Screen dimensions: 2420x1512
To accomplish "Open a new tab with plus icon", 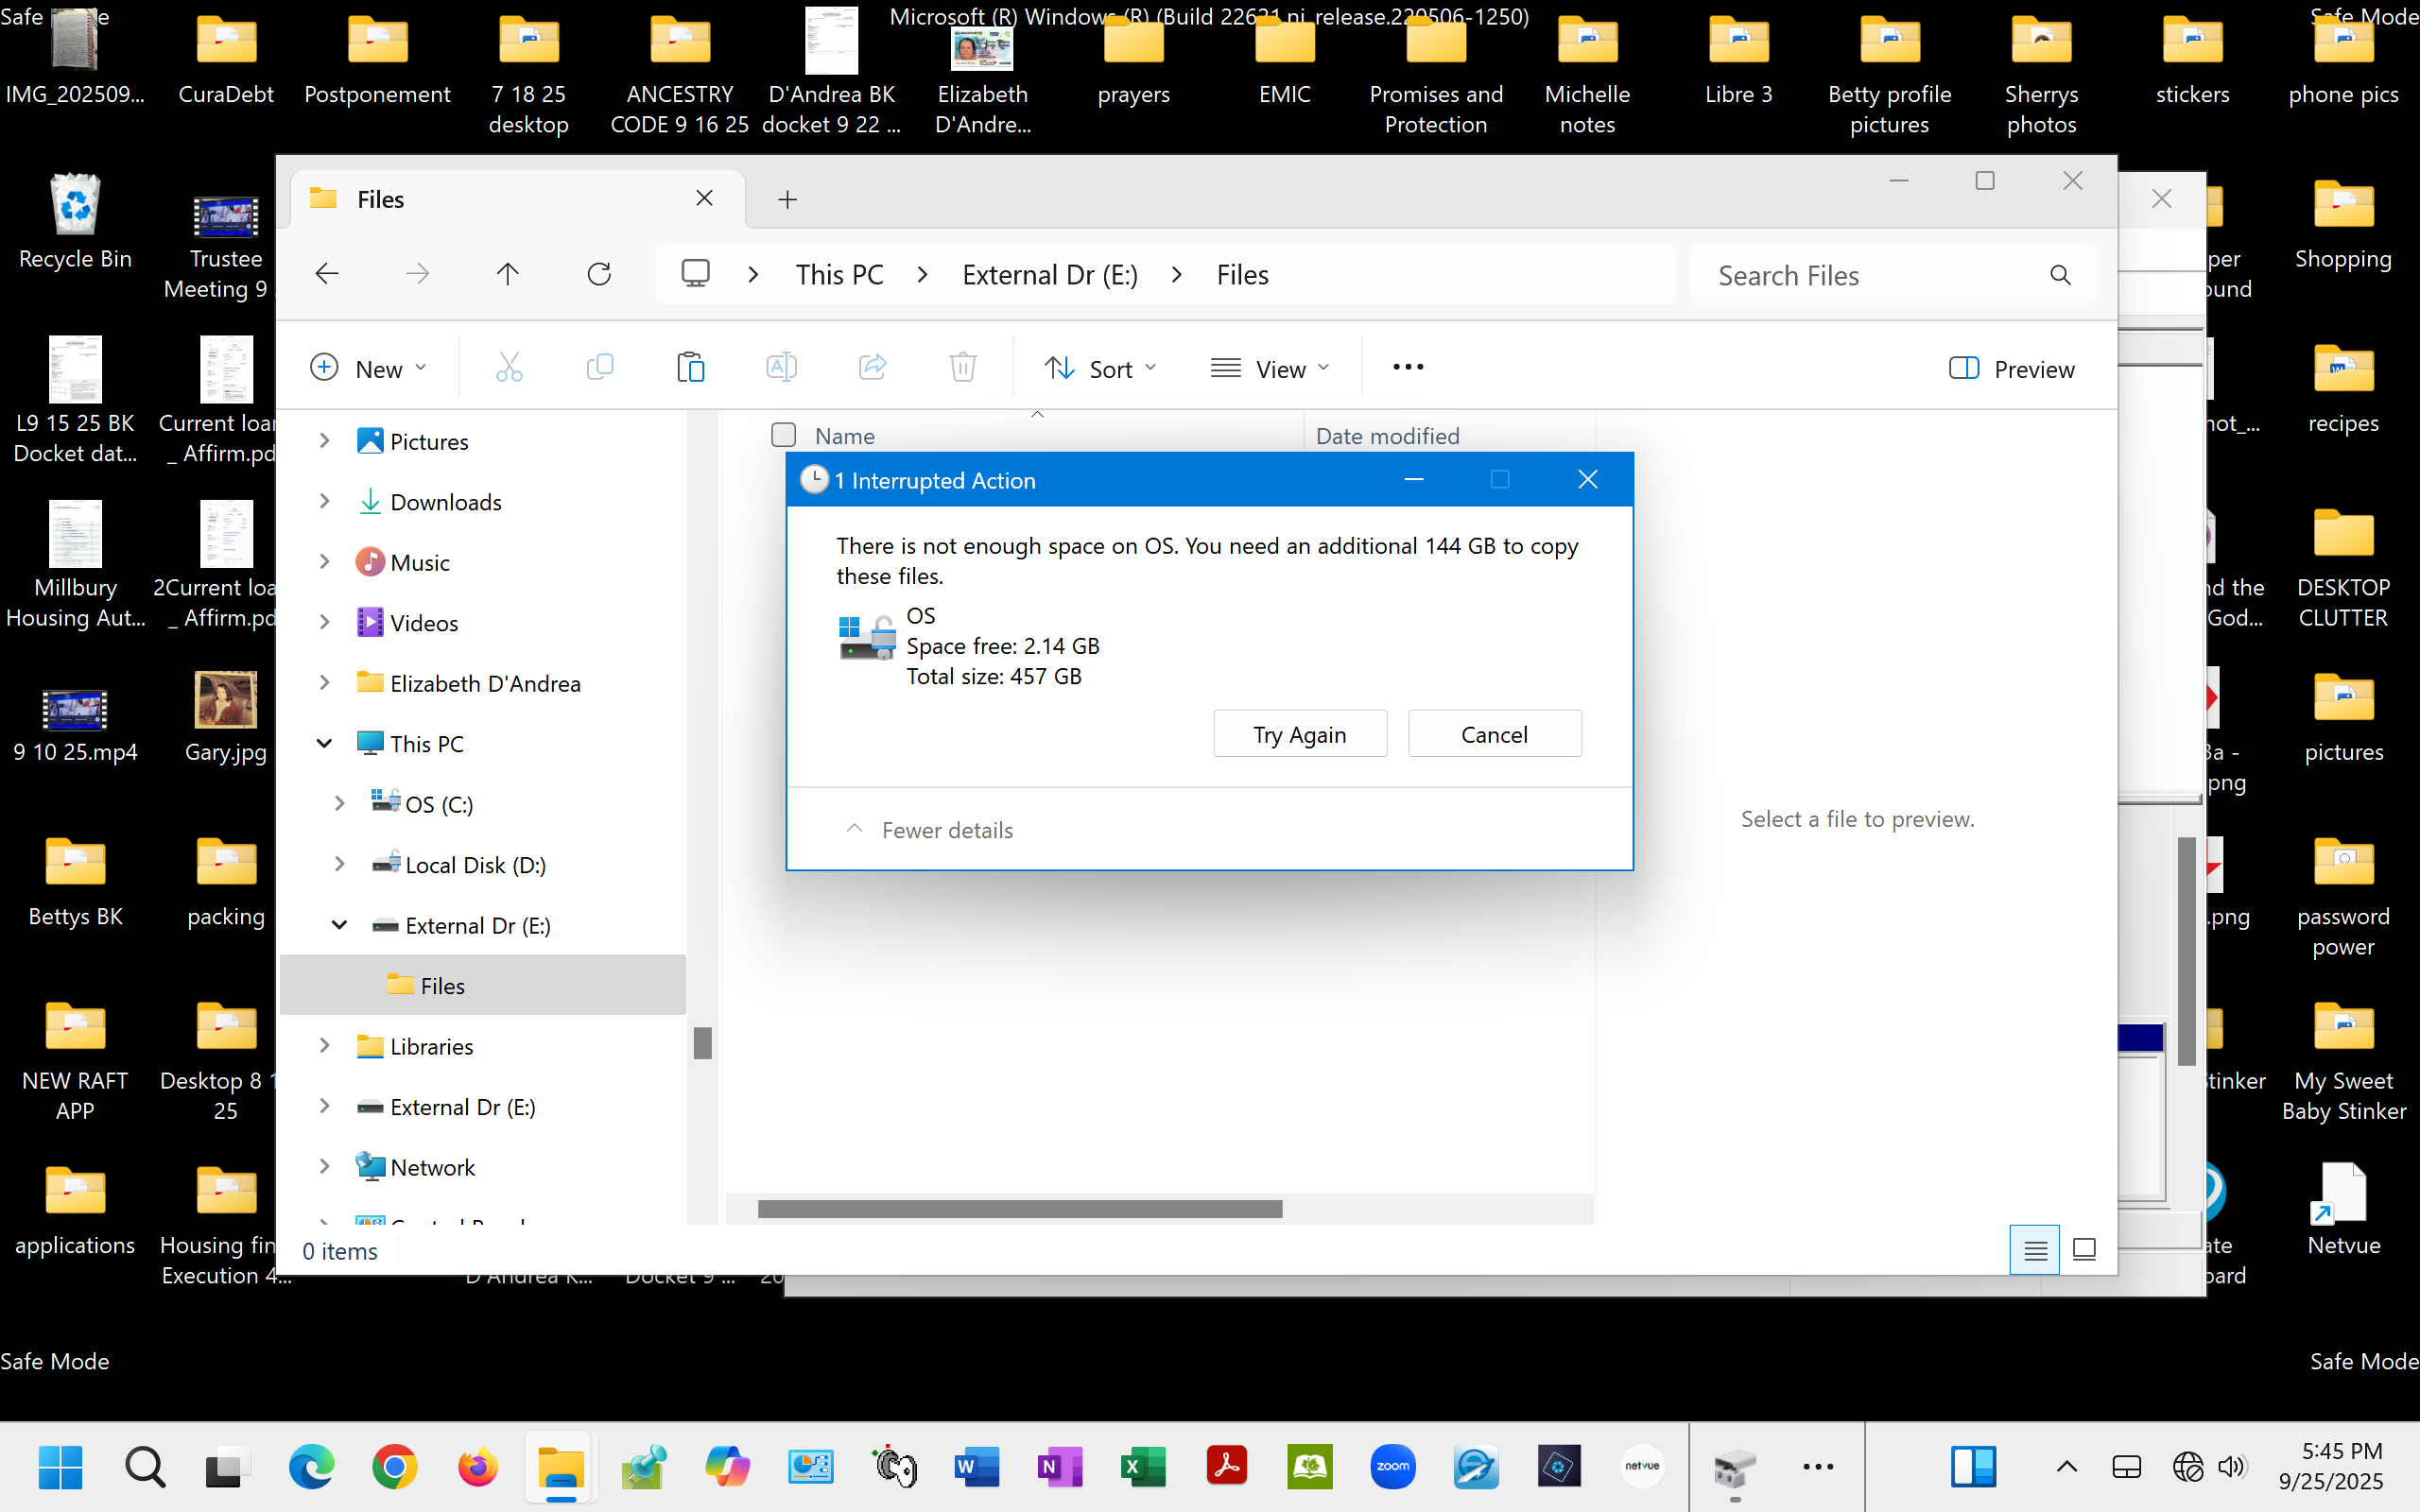I will click(788, 200).
